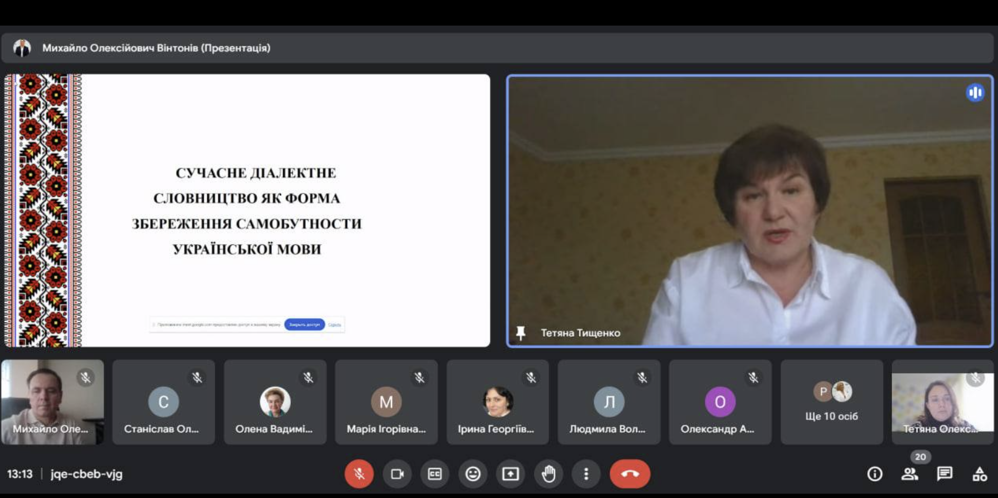Open the three-dot more options menu
Image resolution: width=998 pixels, height=498 pixels.
(586, 474)
